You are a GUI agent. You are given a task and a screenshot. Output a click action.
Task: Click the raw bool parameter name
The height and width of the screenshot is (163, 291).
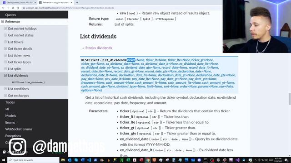(x=123, y=13)
